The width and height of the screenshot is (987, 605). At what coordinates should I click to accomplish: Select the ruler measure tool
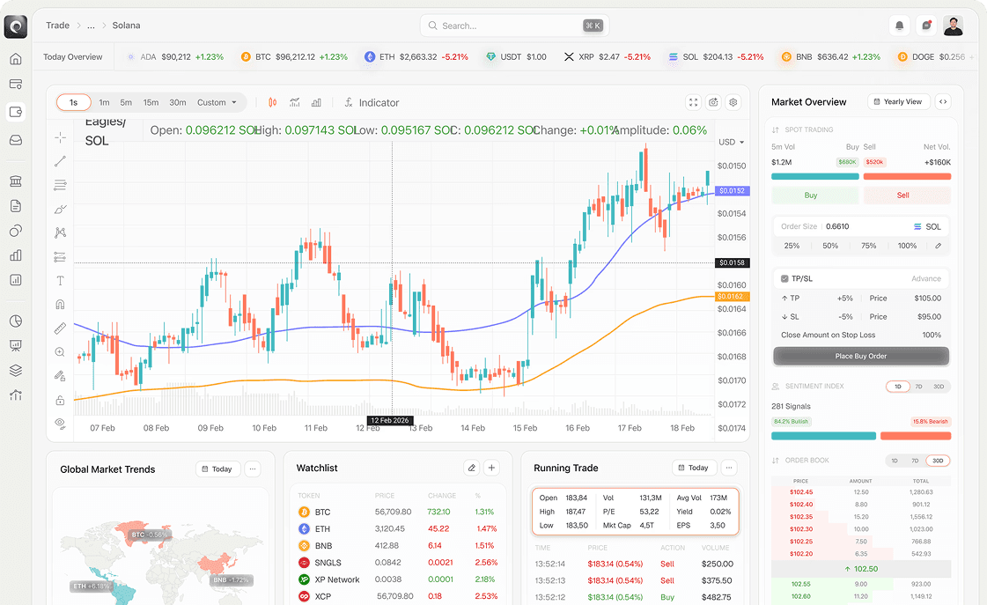click(x=61, y=328)
